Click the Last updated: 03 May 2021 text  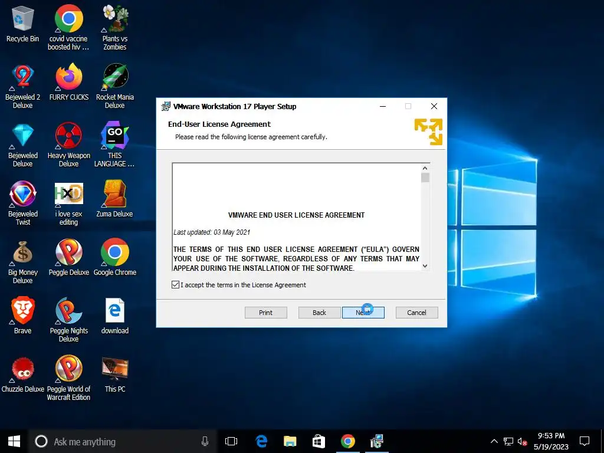[212, 232]
